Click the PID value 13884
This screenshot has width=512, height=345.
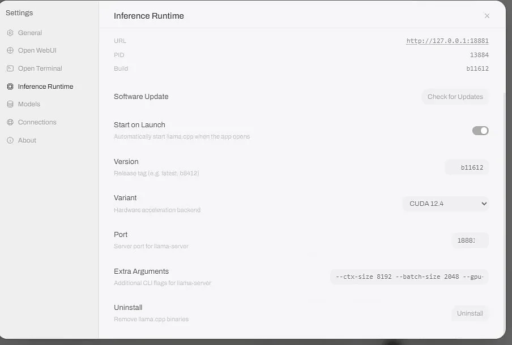(479, 55)
